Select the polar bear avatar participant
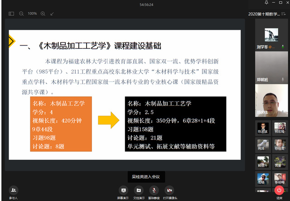Image resolution: width=290 pixels, height=201 pixels. click(x=263, y=145)
